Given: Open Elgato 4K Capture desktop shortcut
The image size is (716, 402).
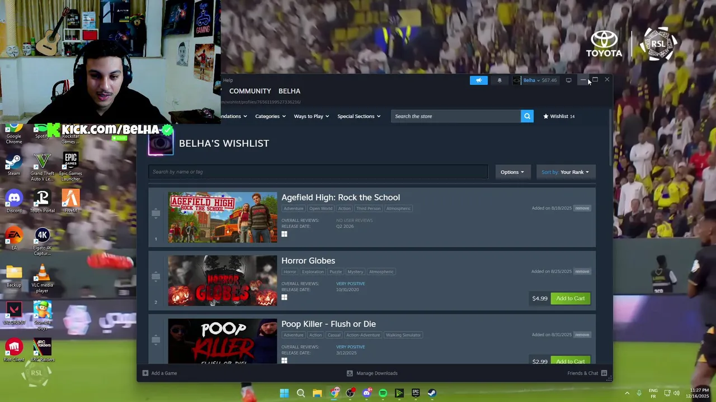Looking at the screenshot, I should [43, 242].
